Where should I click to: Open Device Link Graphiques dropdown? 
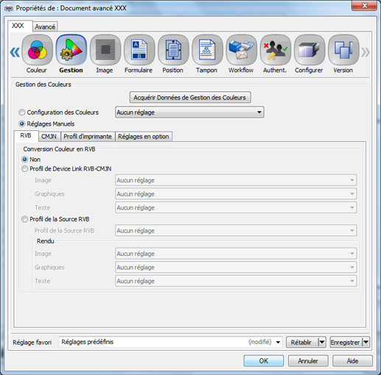(236, 194)
